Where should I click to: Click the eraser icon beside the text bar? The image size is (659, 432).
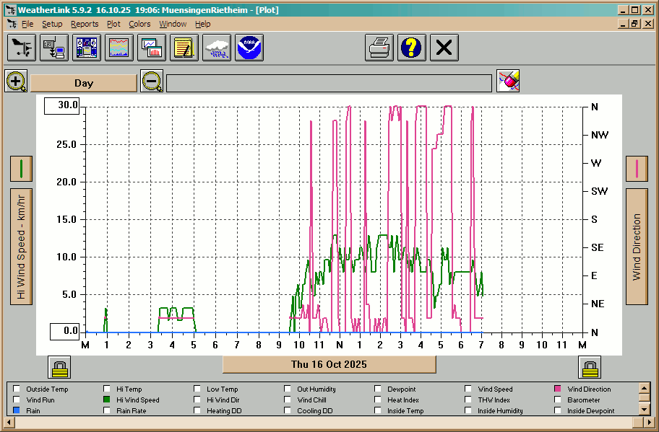(508, 81)
